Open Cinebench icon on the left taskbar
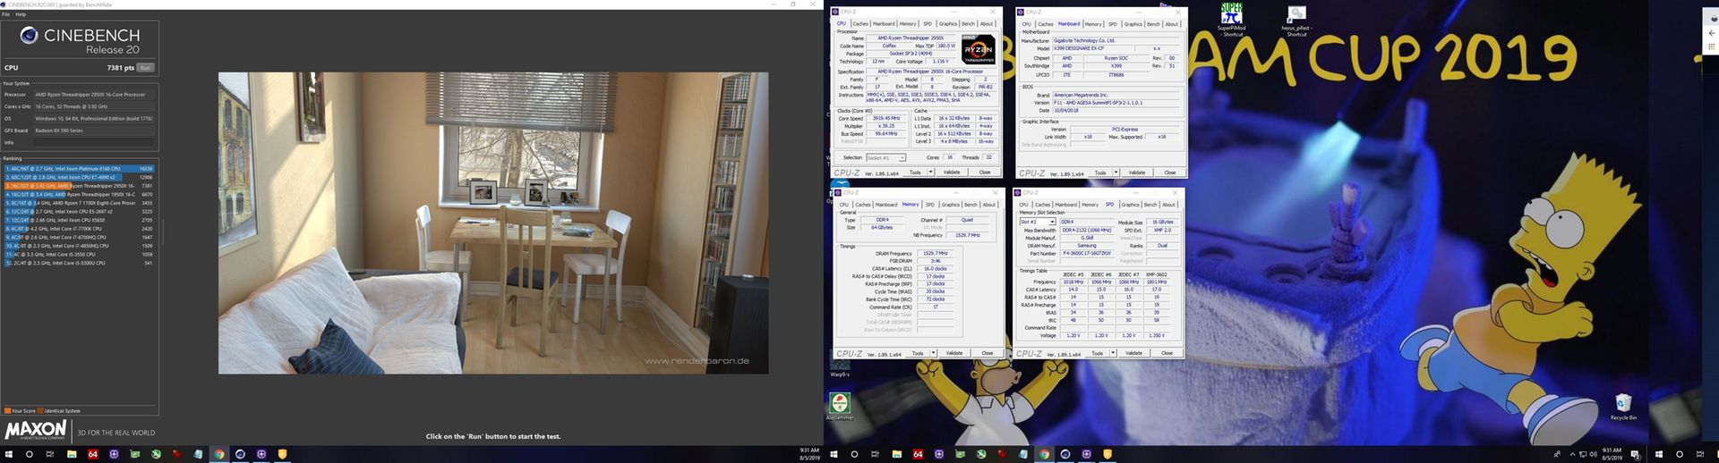 click(240, 454)
